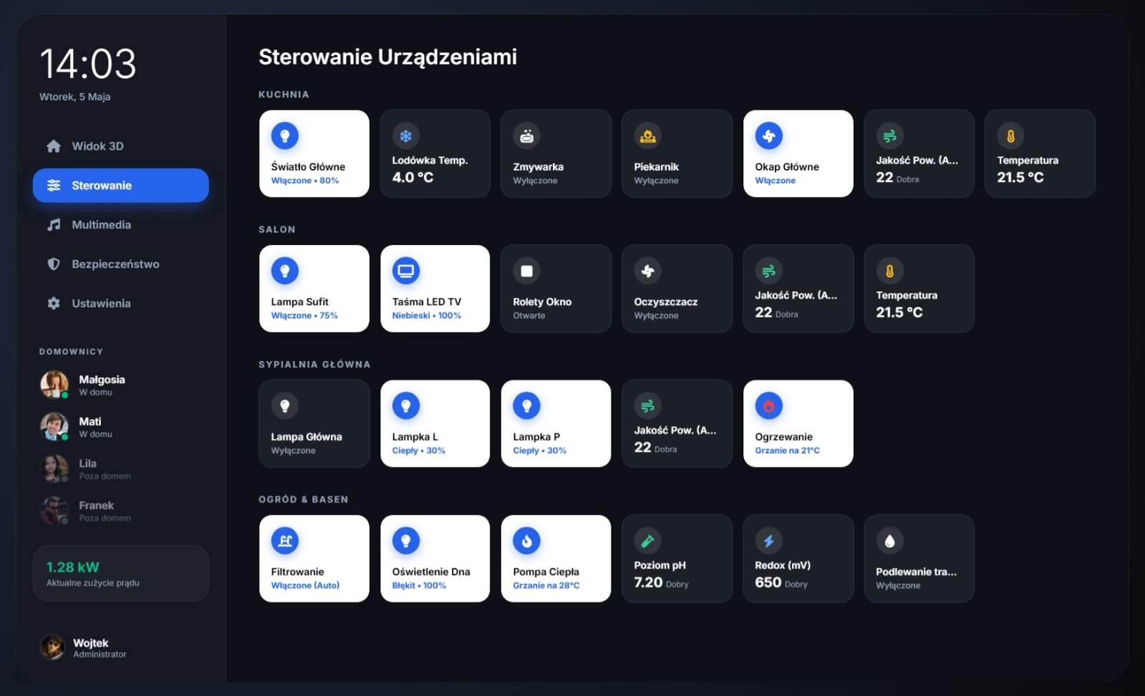
Task: Click the gear icon beside Ustawienia
Action: (54, 304)
